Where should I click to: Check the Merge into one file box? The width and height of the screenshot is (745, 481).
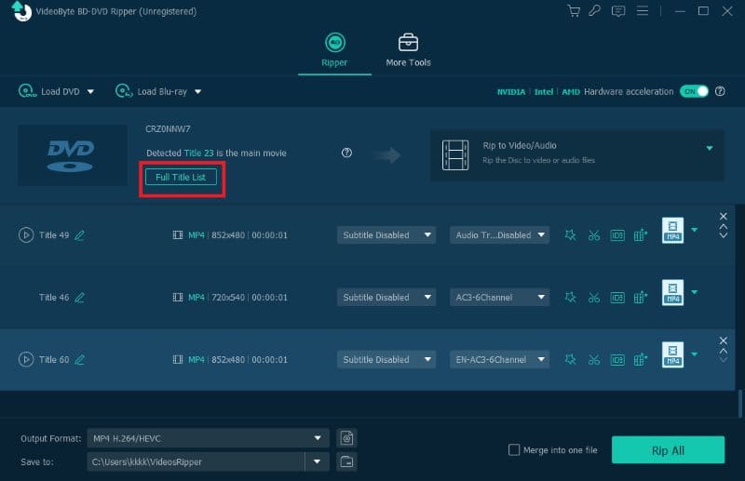click(x=514, y=450)
